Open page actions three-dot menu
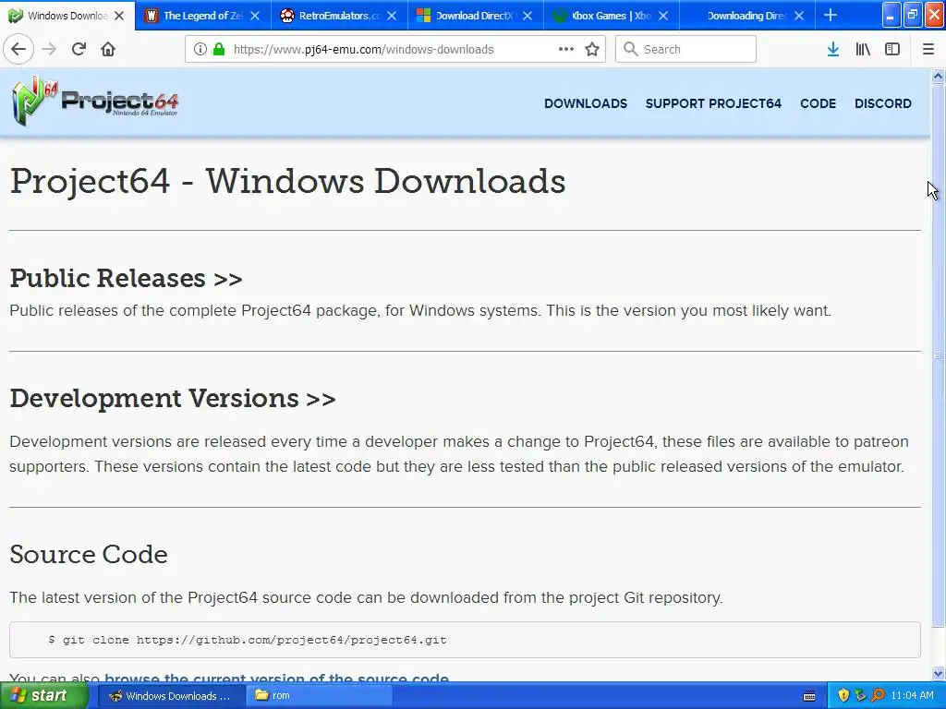The height and width of the screenshot is (709, 946). coord(566,49)
